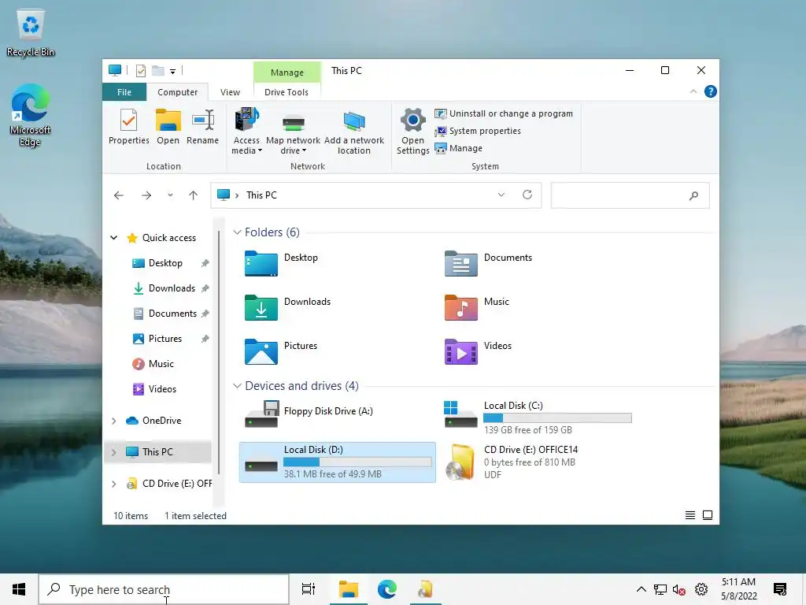Collapse the ribbon with the caret
This screenshot has height=605, width=806.
pos(693,91)
